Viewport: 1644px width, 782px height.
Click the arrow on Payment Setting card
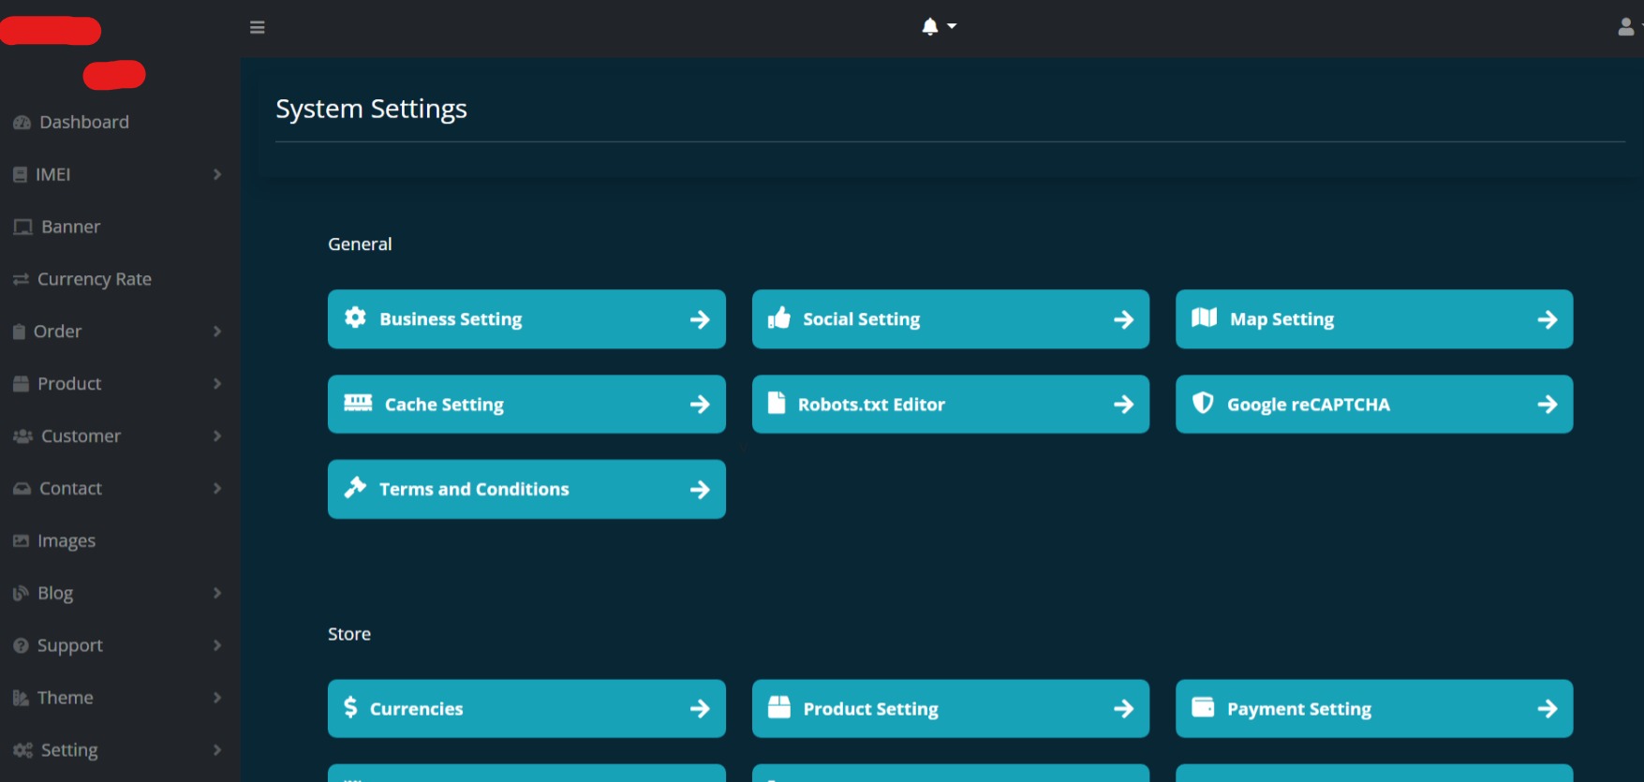[1548, 710]
